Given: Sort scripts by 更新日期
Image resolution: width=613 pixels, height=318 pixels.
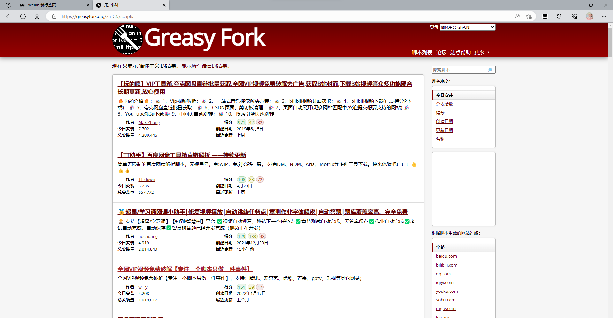Looking at the screenshot, I should pyautogui.click(x=444, y=131).
